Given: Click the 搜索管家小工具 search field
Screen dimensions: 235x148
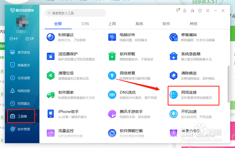Looking at the screenshot, I should 75,13.
